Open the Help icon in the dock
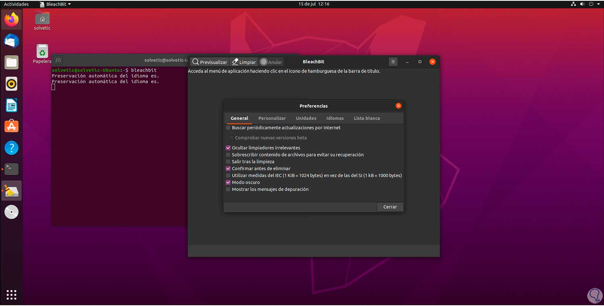Image resolution: width=604 pixels, height=306 pixels. 11,148
